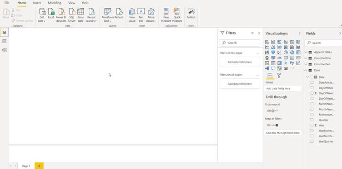Open Get data from the ribbon

click(x=42, y=15)
